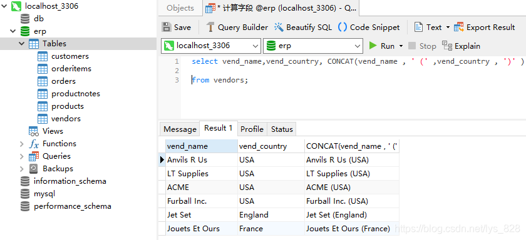
Task: Select the Furball Inc. vend_name cell
Action: (201, 201)
